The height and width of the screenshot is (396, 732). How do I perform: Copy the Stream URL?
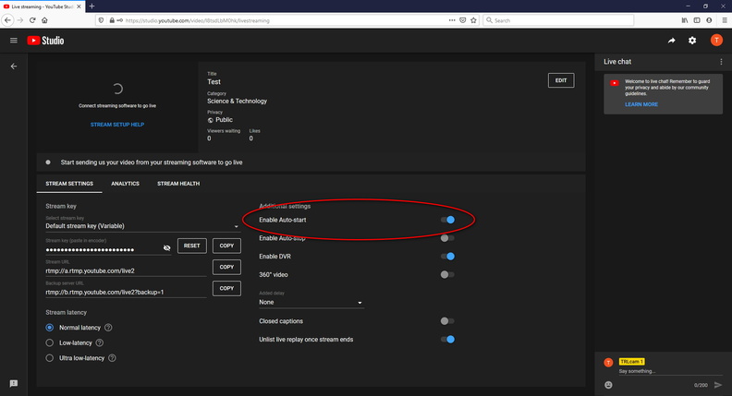tap(226, 267)
